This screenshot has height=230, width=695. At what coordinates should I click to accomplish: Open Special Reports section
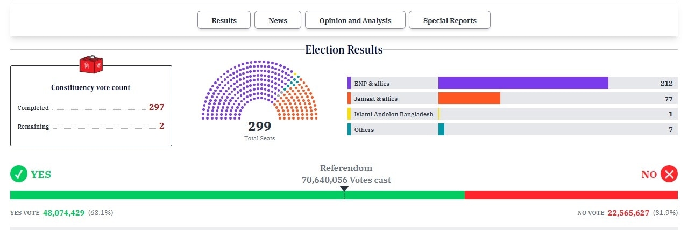pyautogui.click(x=450, y=20)
